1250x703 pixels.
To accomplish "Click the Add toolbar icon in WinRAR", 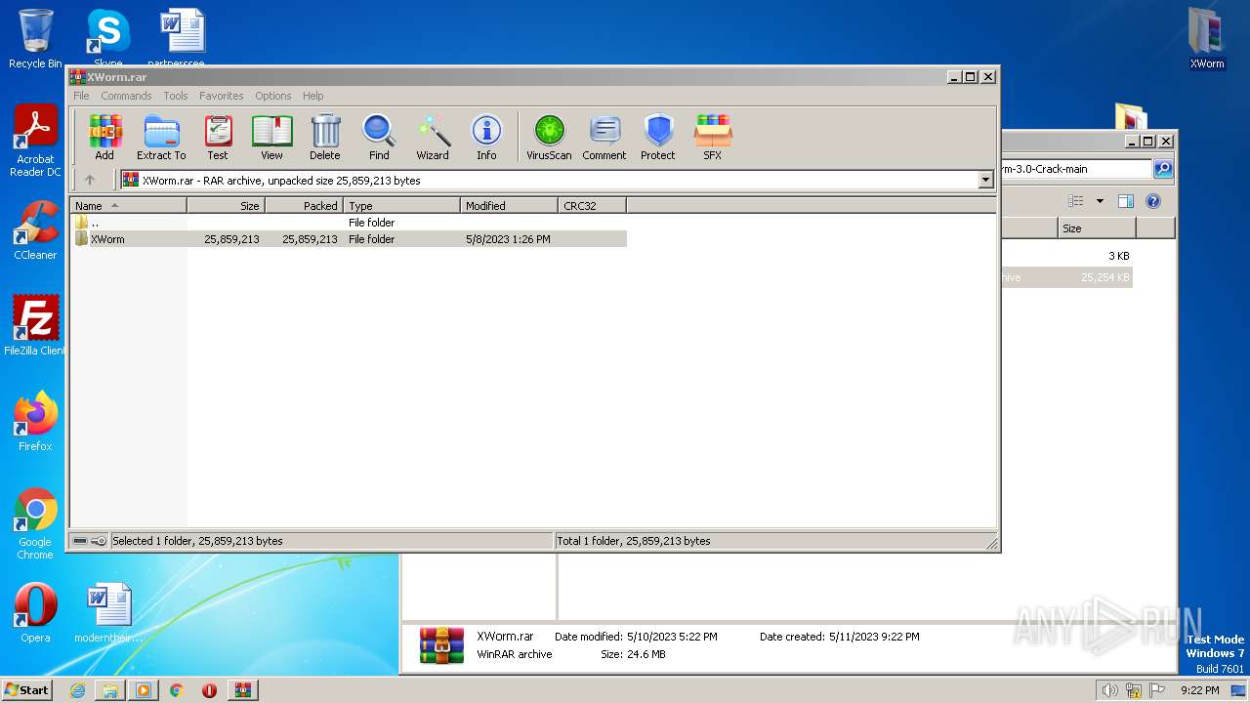I will 104,137.
